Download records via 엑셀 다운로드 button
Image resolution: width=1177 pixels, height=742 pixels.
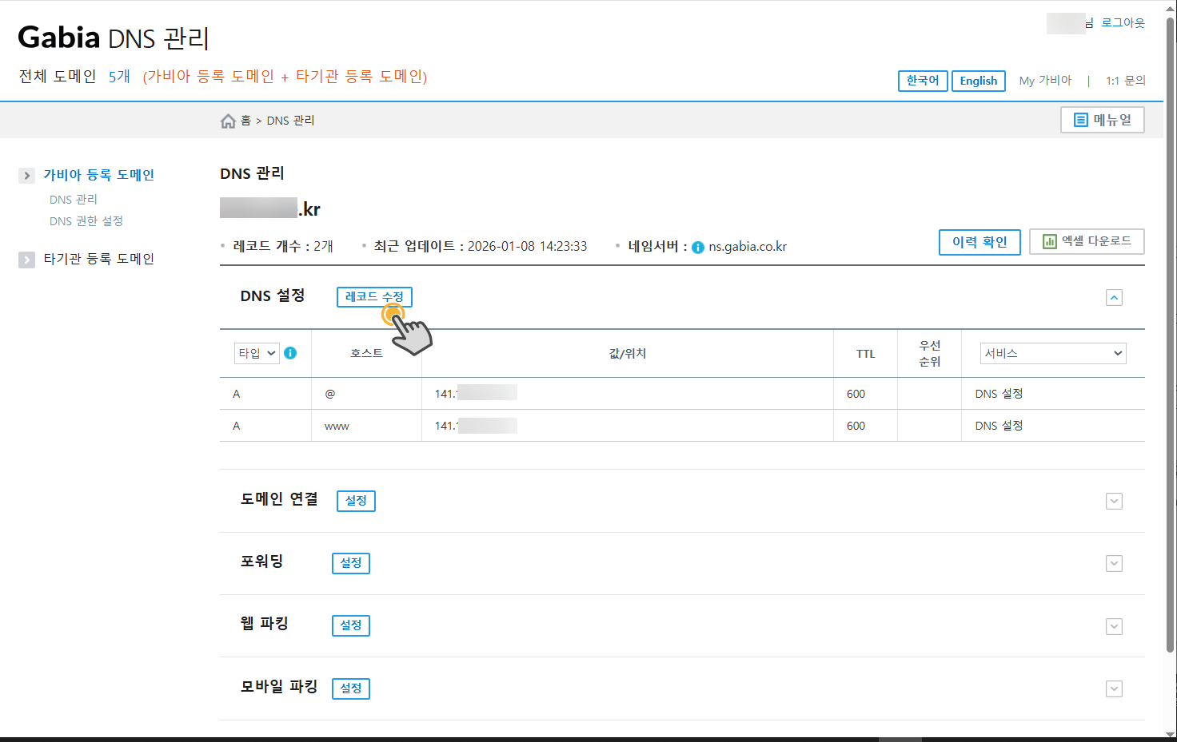pyautogui.click(x=1087, y=241)
